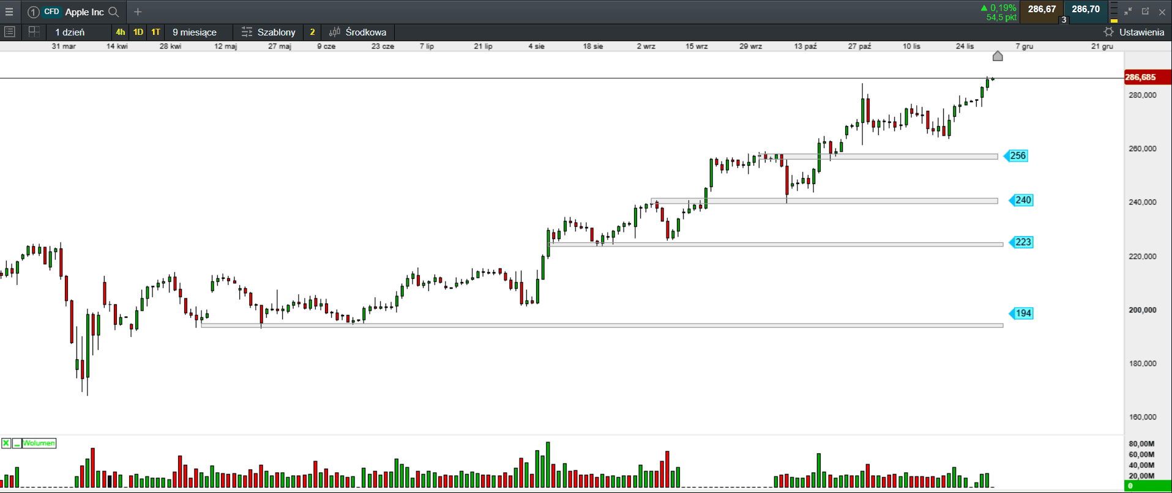Screen dimensions: 1172x493
Task: Click the shrink chart arrows icon
Action: pos(1128,11)
